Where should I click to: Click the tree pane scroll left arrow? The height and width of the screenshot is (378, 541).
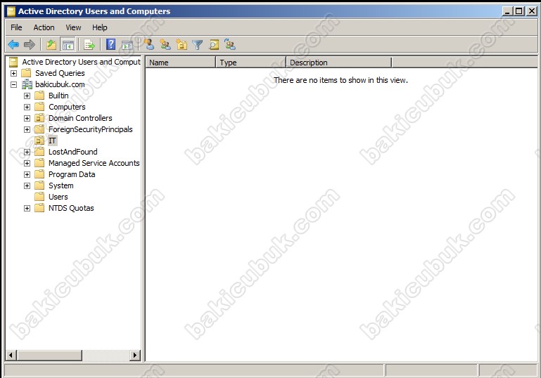(x=11, y=355)
